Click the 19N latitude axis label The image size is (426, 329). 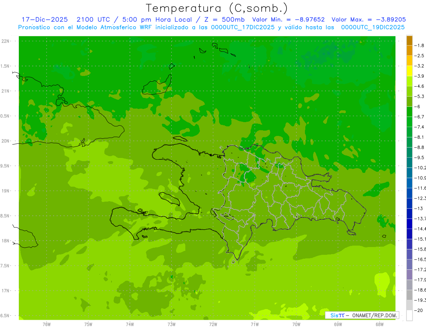coord(6,191)
